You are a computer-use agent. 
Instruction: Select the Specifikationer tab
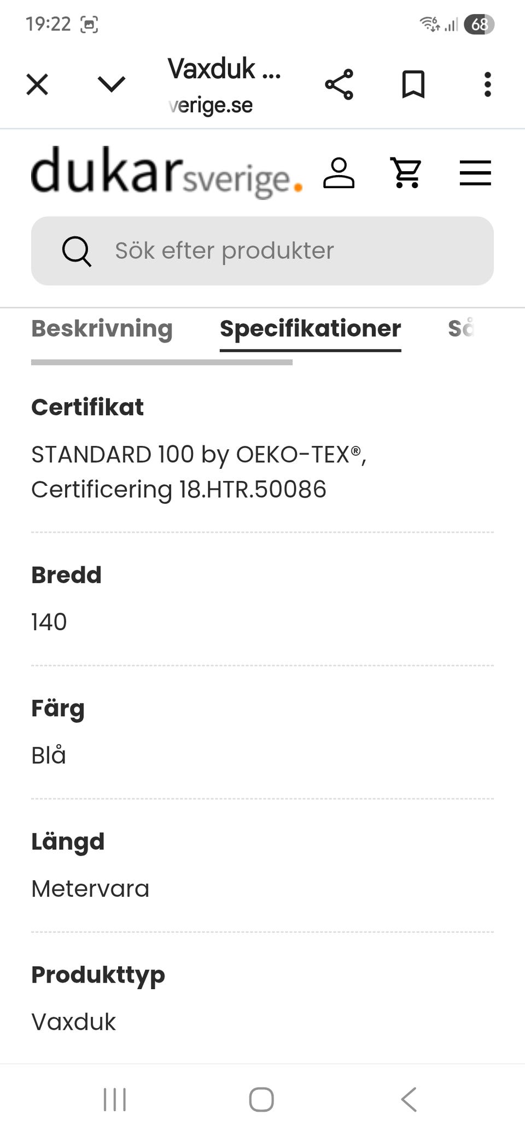[310, 329]
